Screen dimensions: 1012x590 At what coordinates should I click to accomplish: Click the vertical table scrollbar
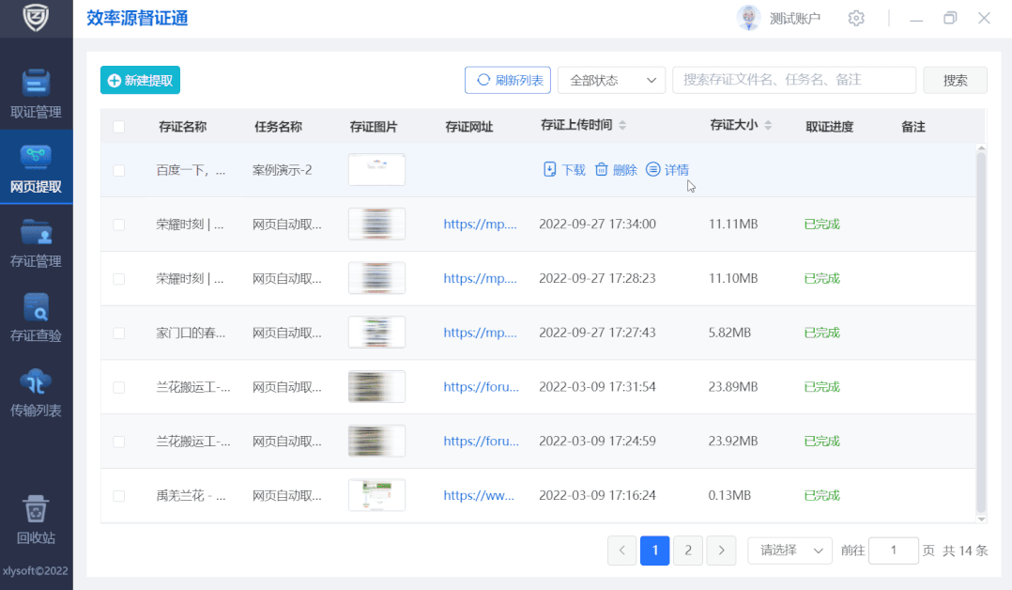981,331
